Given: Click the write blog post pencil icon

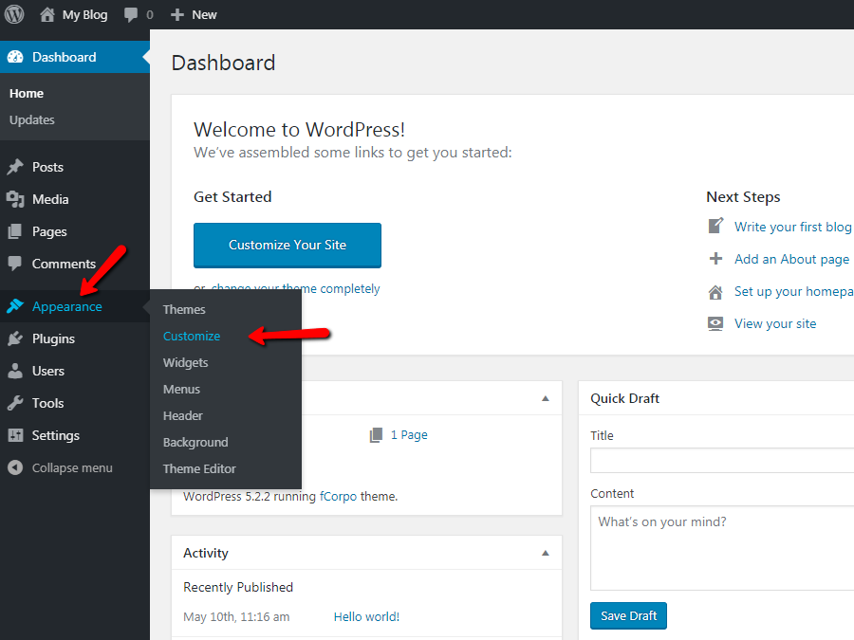Looking at the screenshot, I should pos(715,226).
